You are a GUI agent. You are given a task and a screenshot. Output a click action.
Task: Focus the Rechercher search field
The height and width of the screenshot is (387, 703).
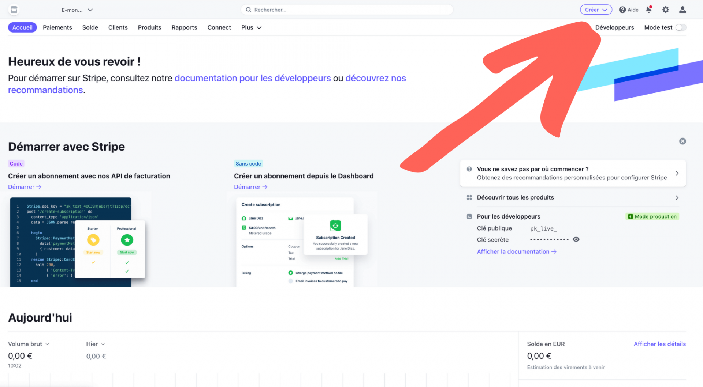[x=347, y=10]
